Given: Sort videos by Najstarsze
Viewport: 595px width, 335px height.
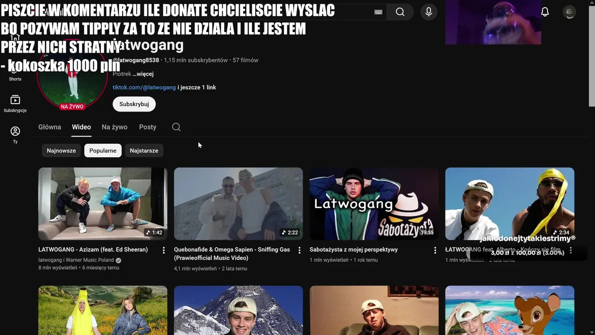Looking at the screenshot, I should pyautogui.click(x=144, y=151).
